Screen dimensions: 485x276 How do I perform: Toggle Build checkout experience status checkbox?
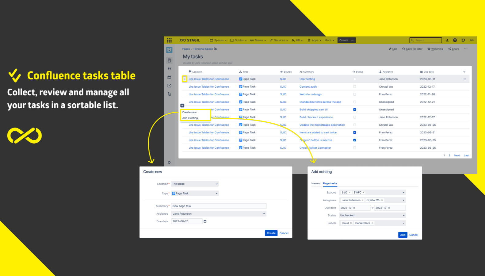355,117
